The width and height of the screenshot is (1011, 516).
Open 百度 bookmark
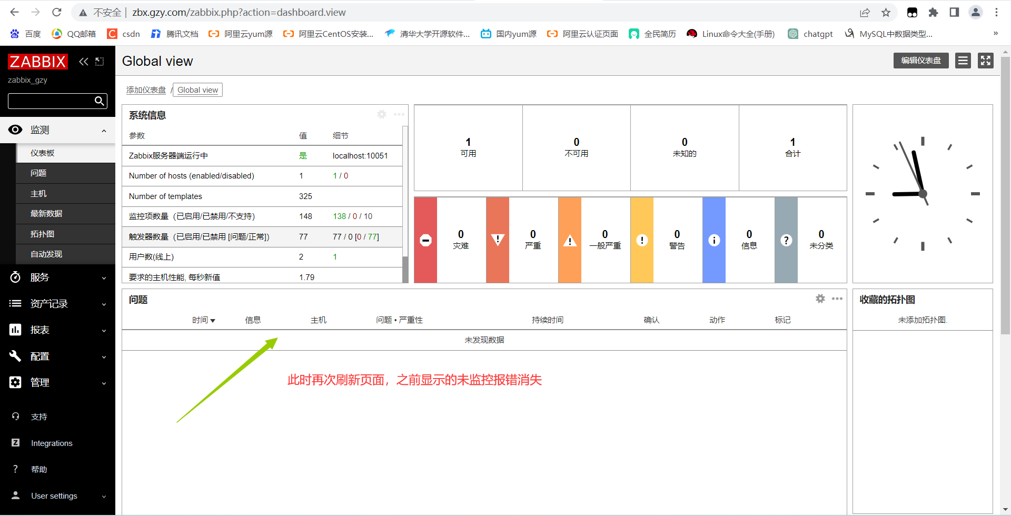coord(25,34)
